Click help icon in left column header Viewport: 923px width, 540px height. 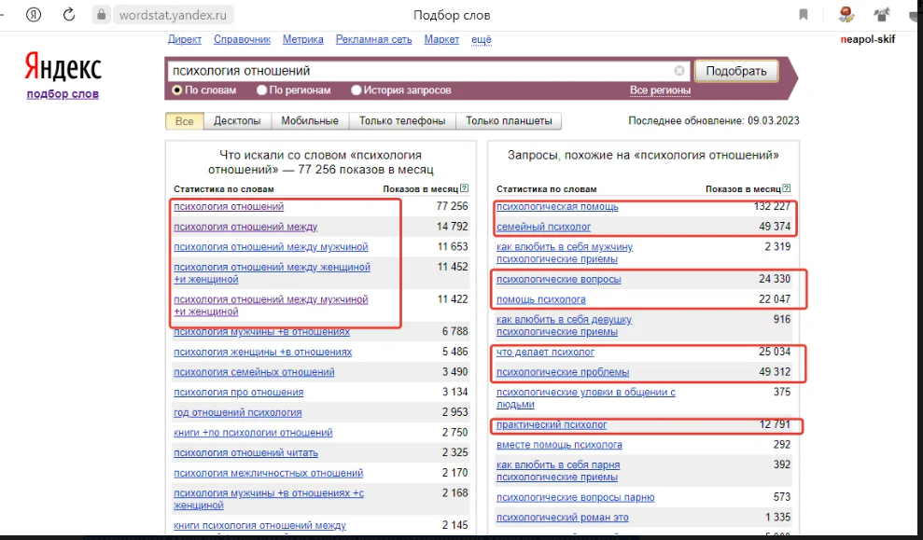pyautogui.click(x=464, y=188)
